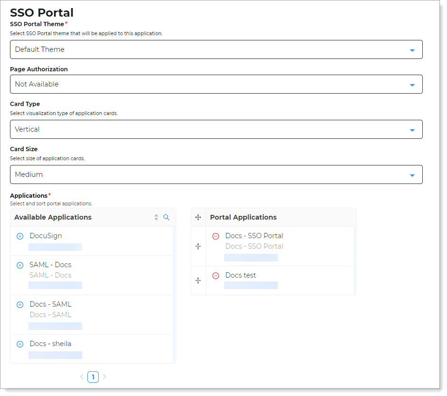
Task: Open the SSO Portal Theme dropdown
Action: pyautogui.click(x=216, y=49)
